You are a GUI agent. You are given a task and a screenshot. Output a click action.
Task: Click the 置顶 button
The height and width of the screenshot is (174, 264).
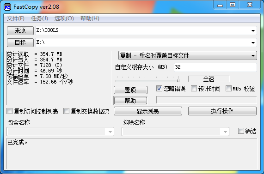coord(130,90)
